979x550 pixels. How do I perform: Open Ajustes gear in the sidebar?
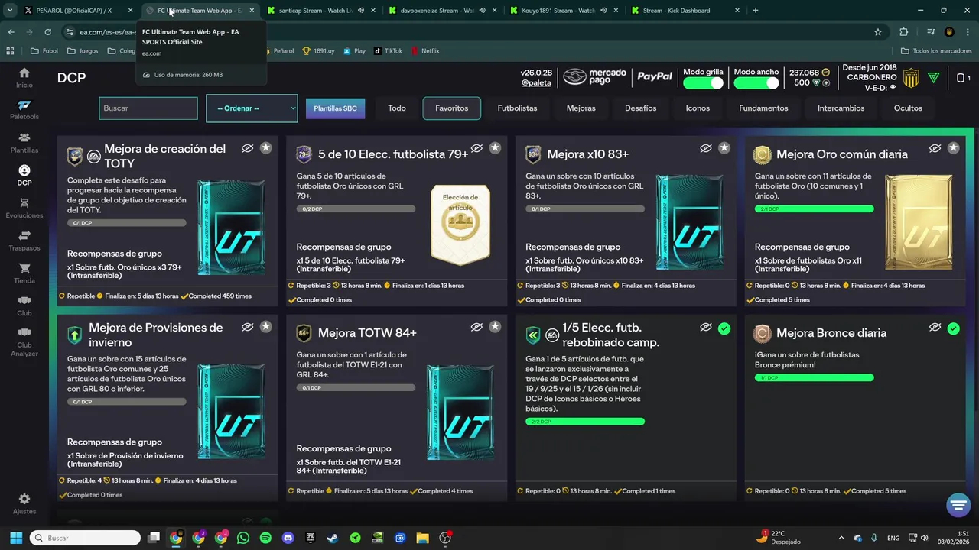coord(24,503)
